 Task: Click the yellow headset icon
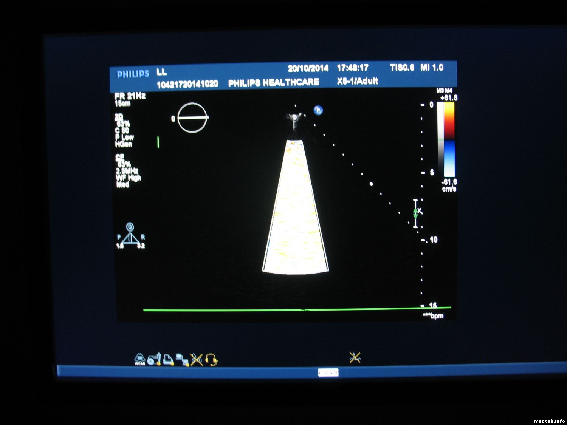click(x=211, y=360)
